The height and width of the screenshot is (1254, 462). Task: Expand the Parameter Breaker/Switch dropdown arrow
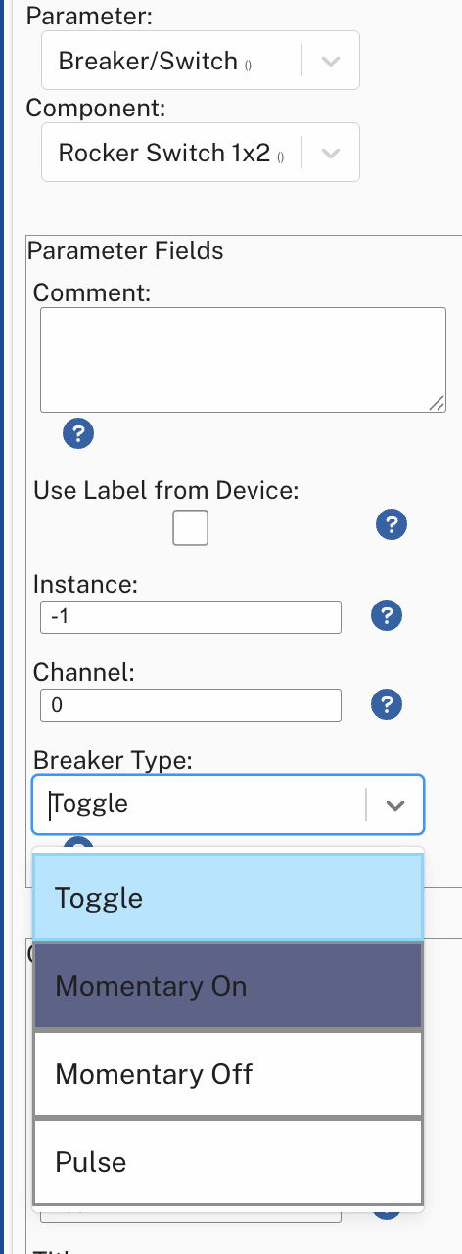click(331, 61)
